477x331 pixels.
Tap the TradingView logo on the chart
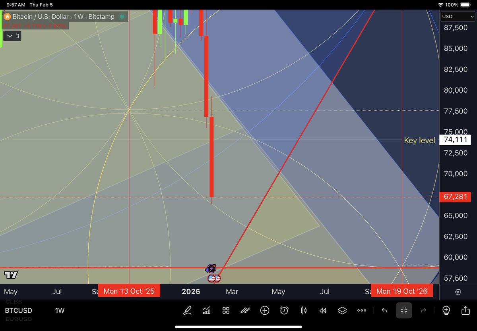click(11, 275)
